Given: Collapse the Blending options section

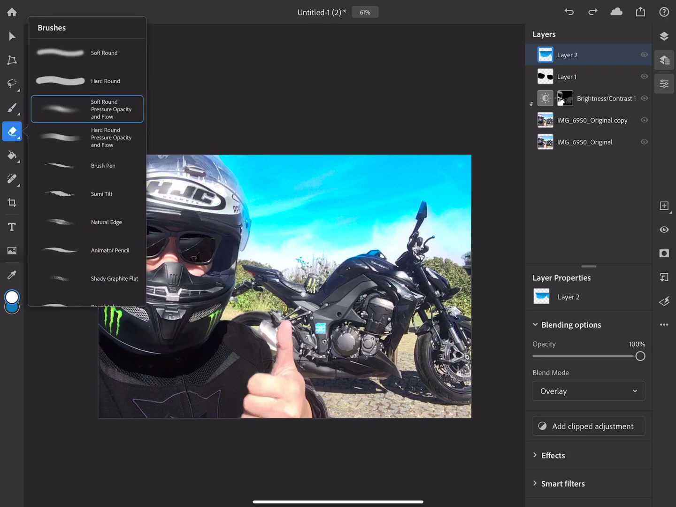Looking at the screenshot, I should [535, 324].
